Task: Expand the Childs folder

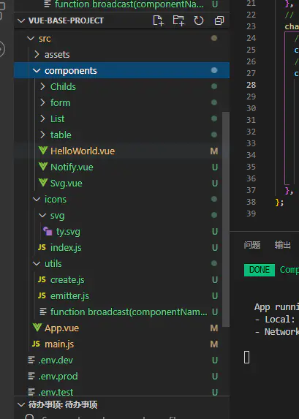Action: [42, 86]
